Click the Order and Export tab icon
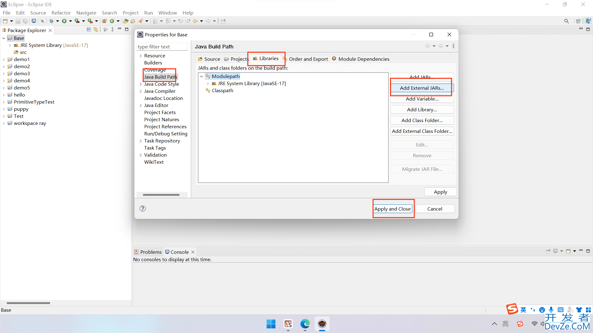Image resolution: width=593 pixels, height=333 pixels. (285, 59)
